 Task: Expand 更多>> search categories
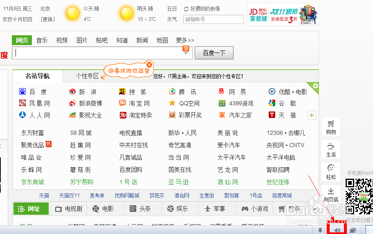pos(185,40)
